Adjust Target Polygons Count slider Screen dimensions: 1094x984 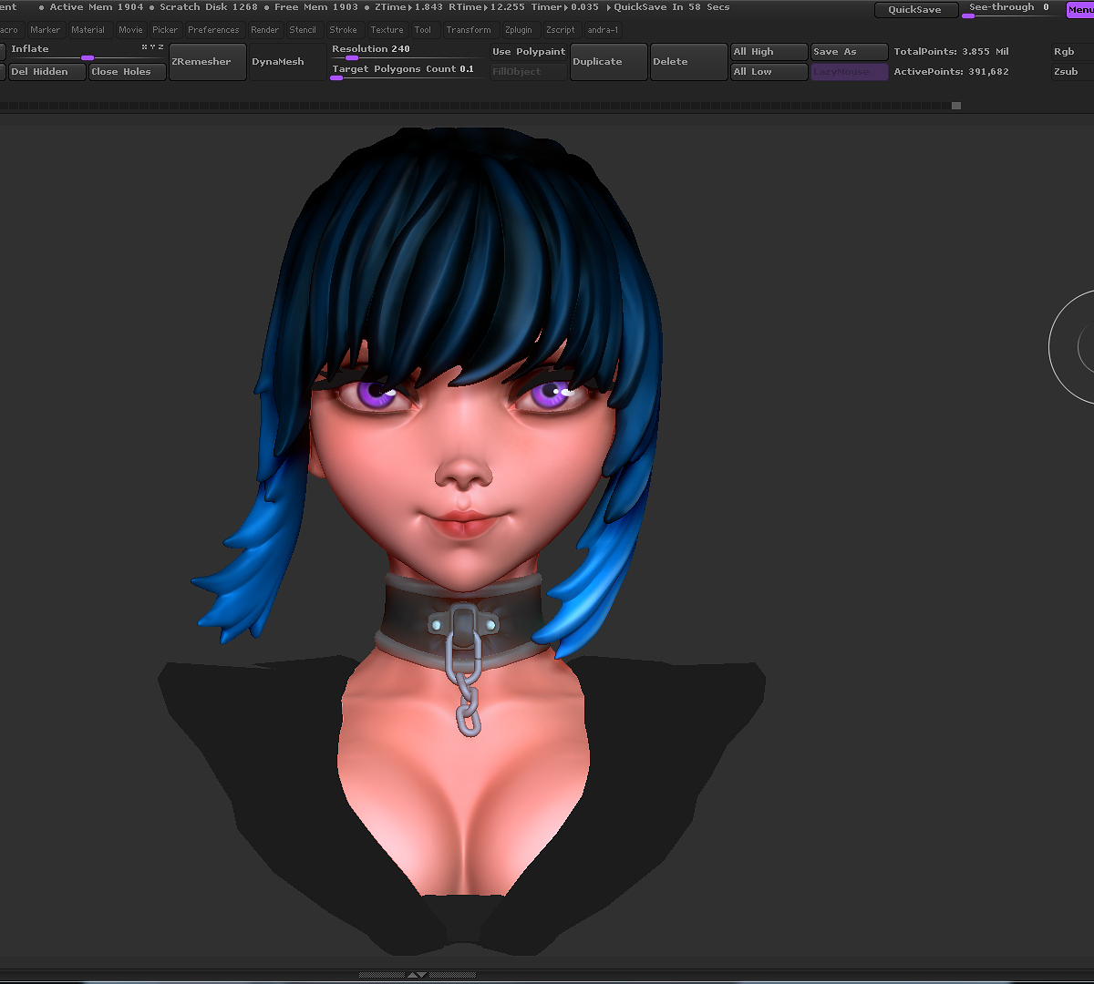tap(408, 72)
